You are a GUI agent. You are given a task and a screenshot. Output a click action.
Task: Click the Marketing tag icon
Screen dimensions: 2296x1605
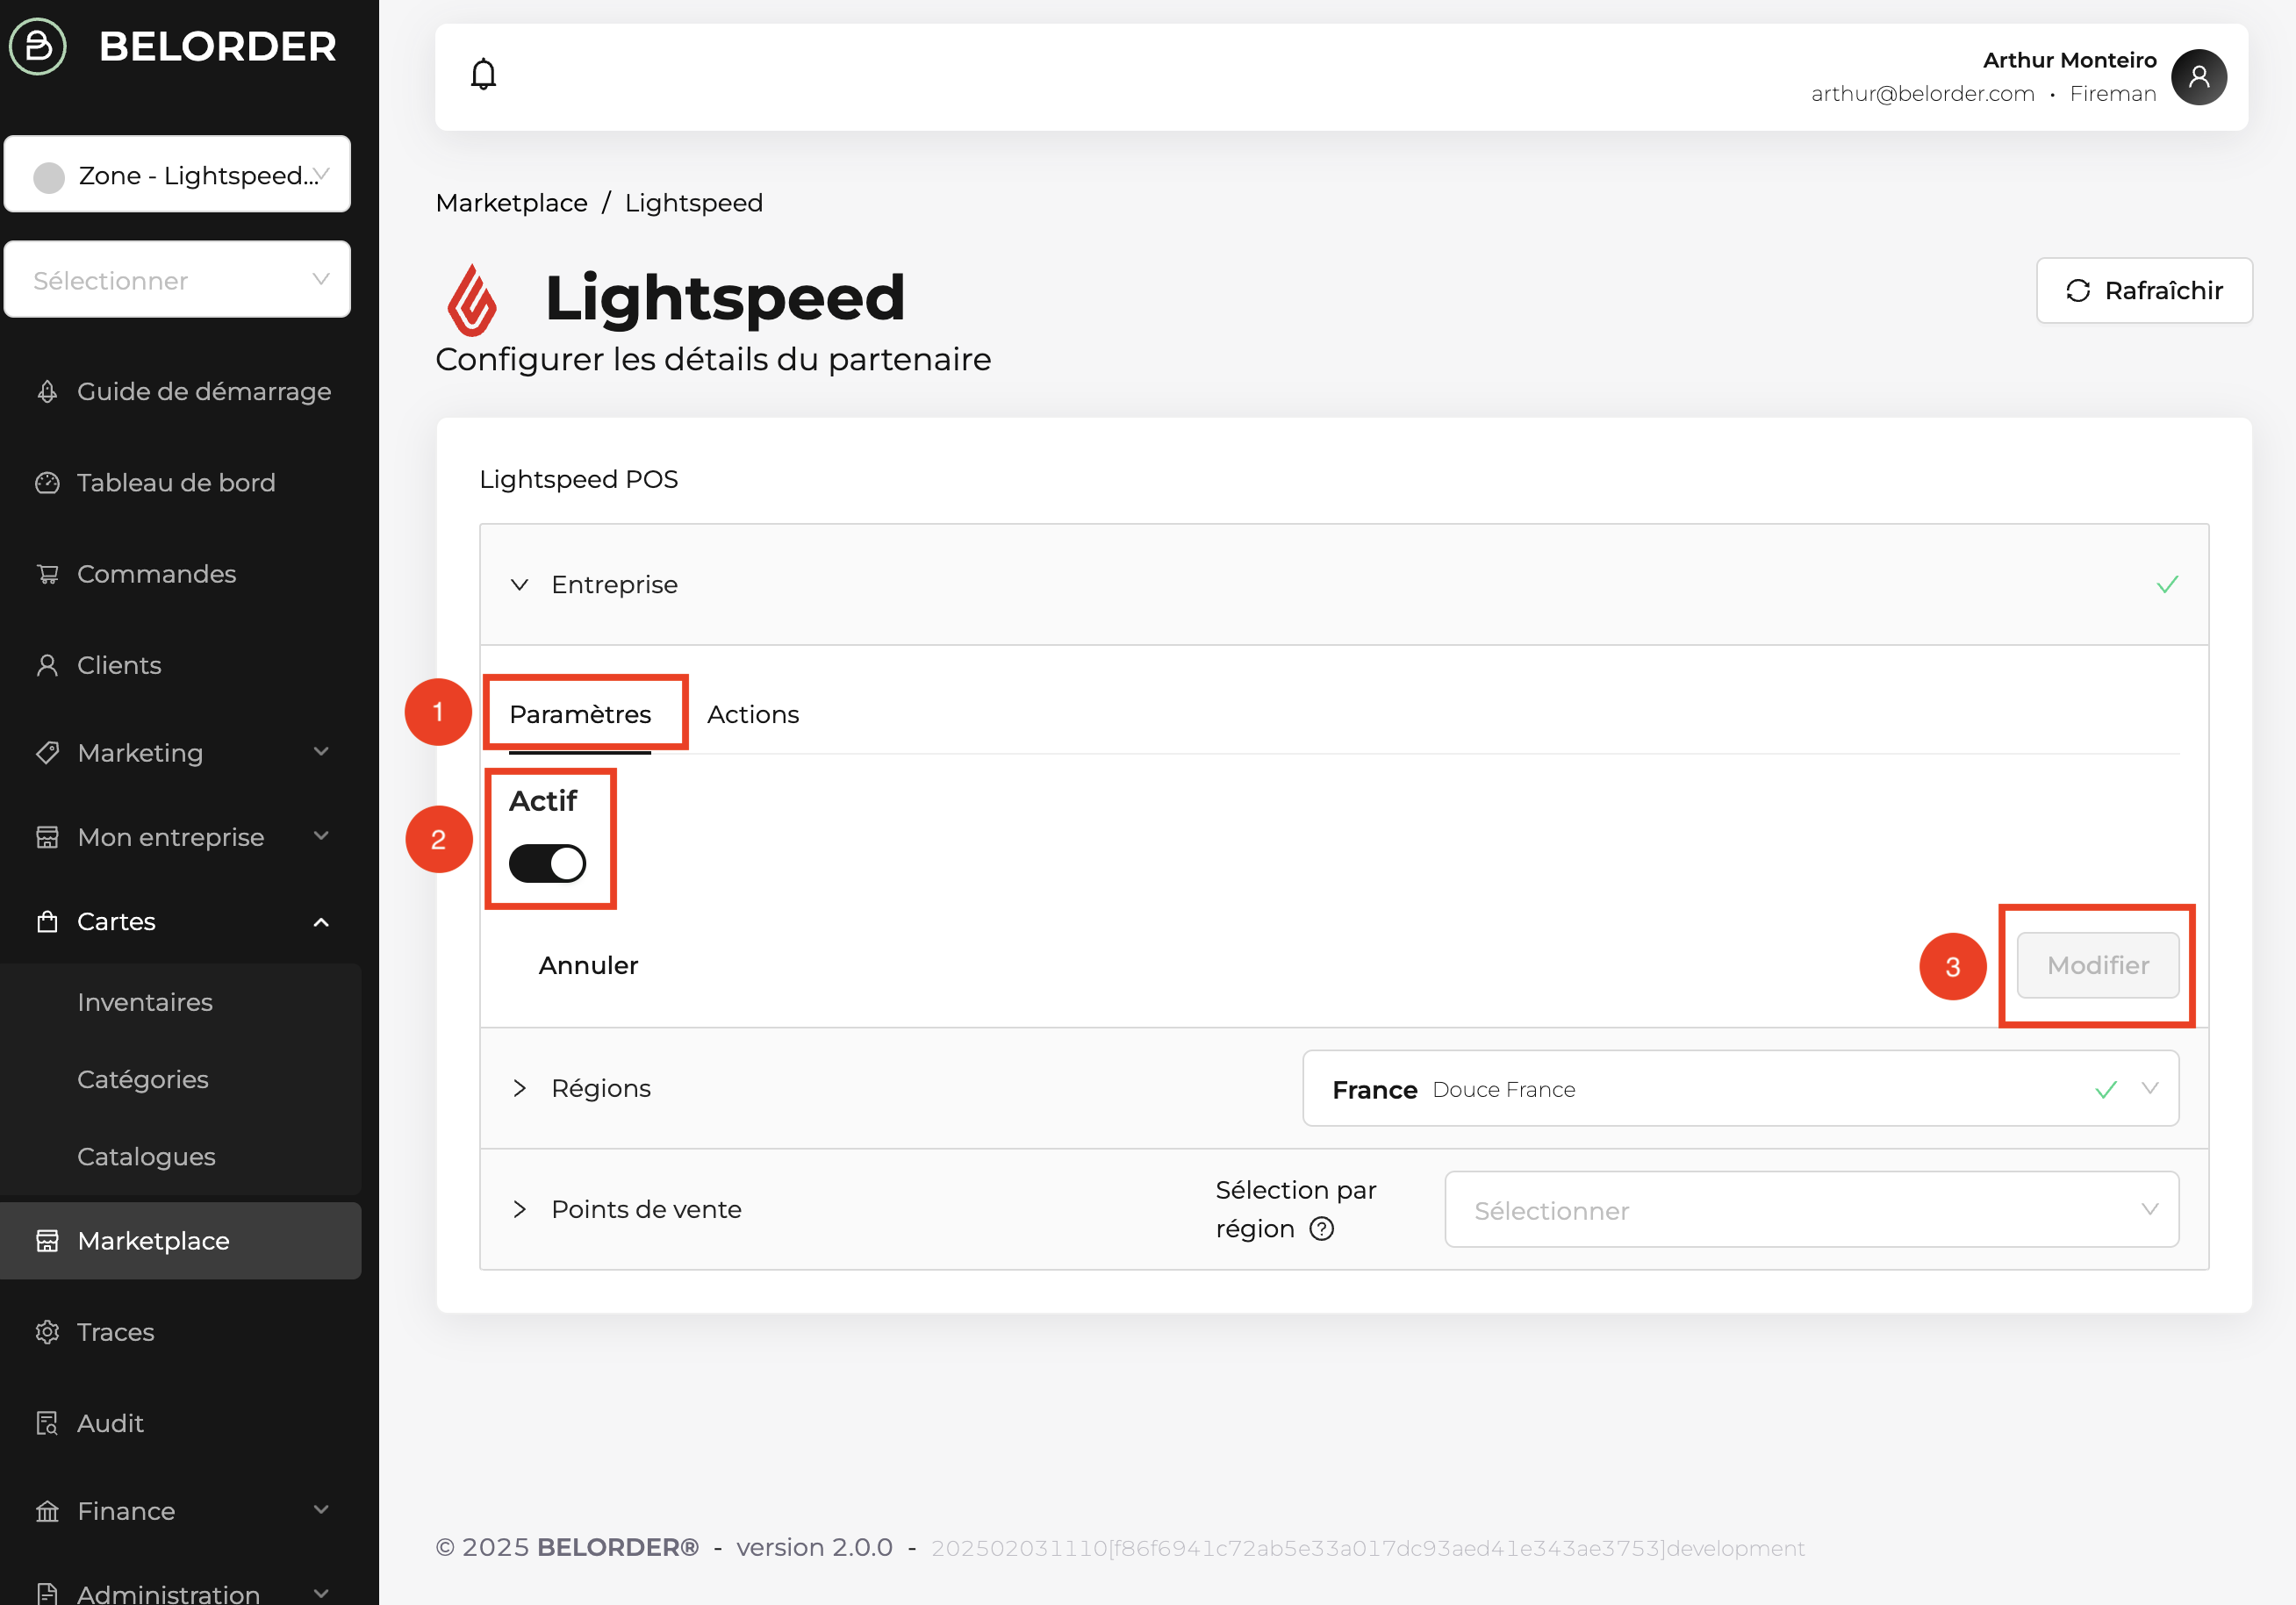pos(47,752)
